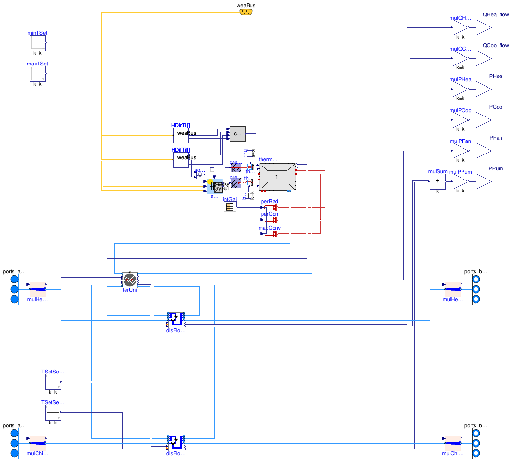Click the right mulChi... multiplier block
Image resolution: width=512 pixels, height=462 pixels.
(453, 443)
